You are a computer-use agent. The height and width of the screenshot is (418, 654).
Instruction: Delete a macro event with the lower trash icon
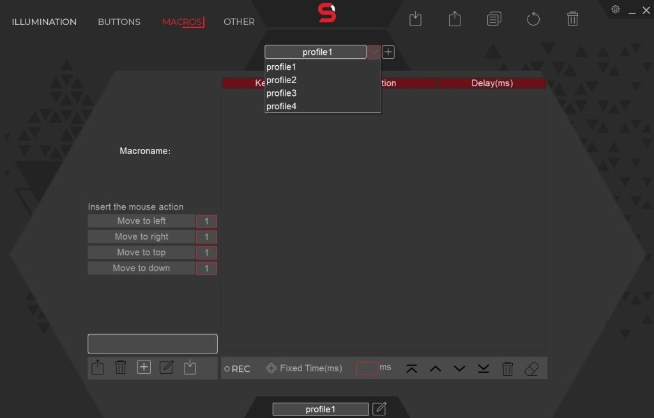(x=508, y=368)
